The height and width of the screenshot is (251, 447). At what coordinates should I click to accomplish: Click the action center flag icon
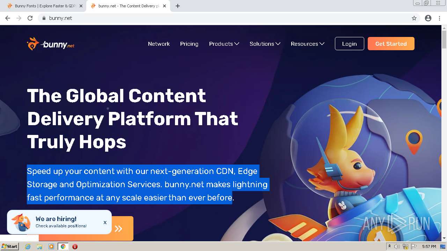click(x=414, y=246)
